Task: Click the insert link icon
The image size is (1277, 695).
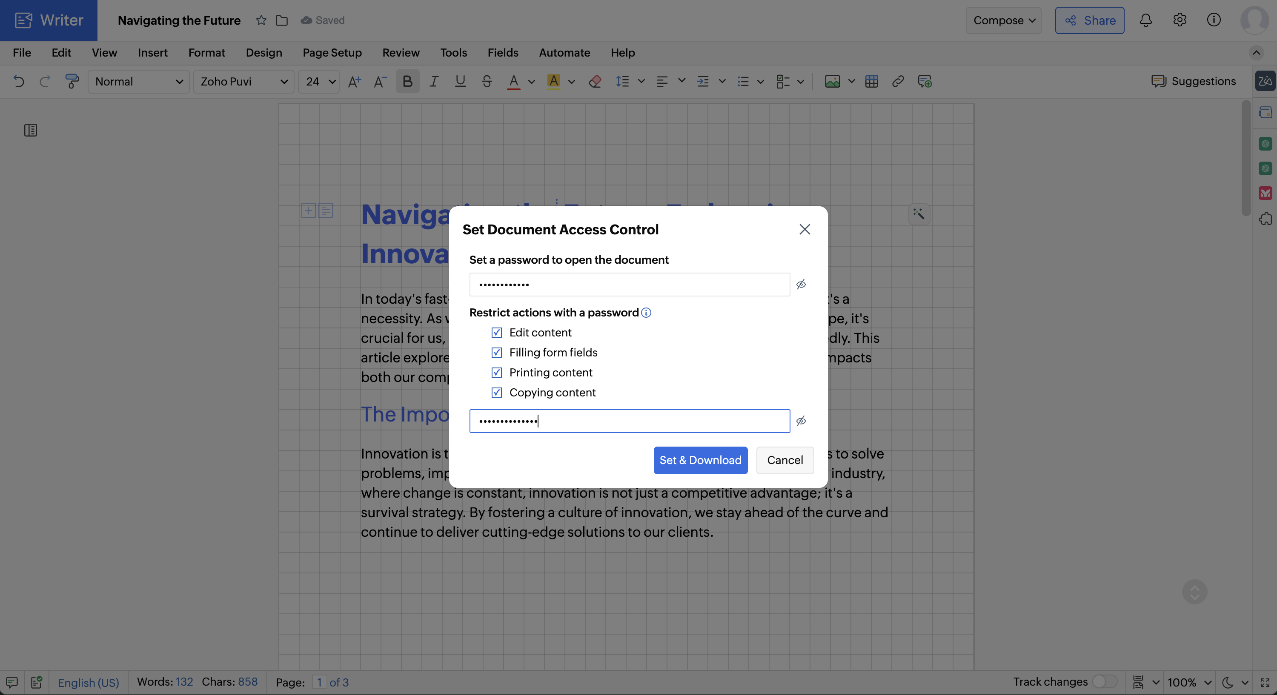Action: (x=898, y=81)
